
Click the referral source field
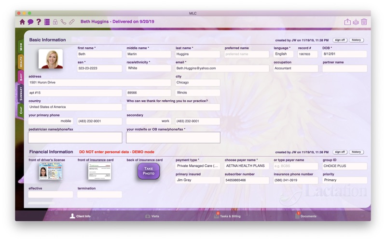(173, 107)
